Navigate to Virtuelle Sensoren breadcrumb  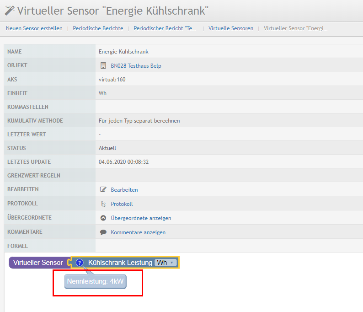[231, 28]
